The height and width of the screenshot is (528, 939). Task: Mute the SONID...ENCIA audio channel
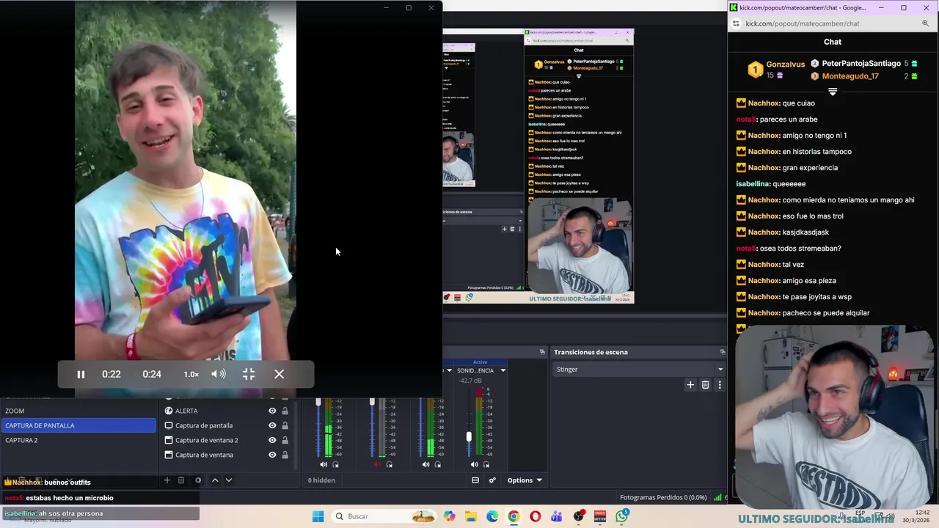point(474,464)
